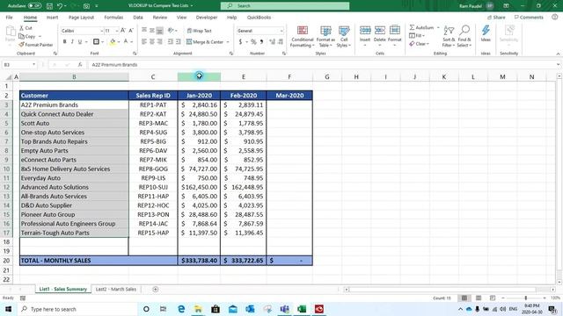This screenshot has width=563, height=316.
Task: Adjust the zoom slider
Action: point(526,298)
